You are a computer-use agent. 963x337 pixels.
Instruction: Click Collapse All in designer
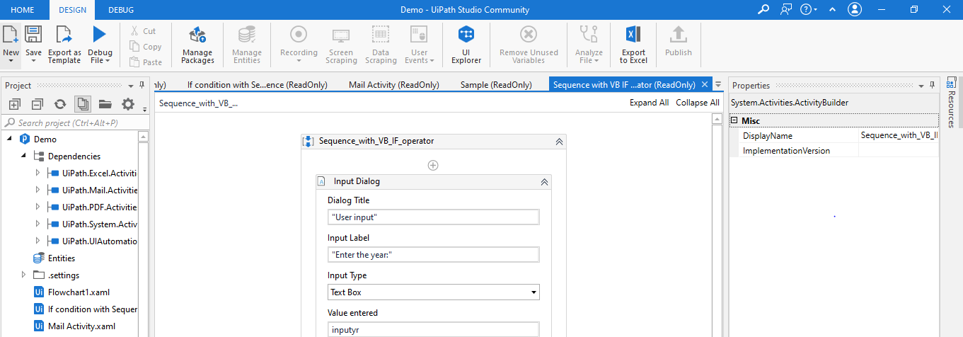click(x=698, y=103)
